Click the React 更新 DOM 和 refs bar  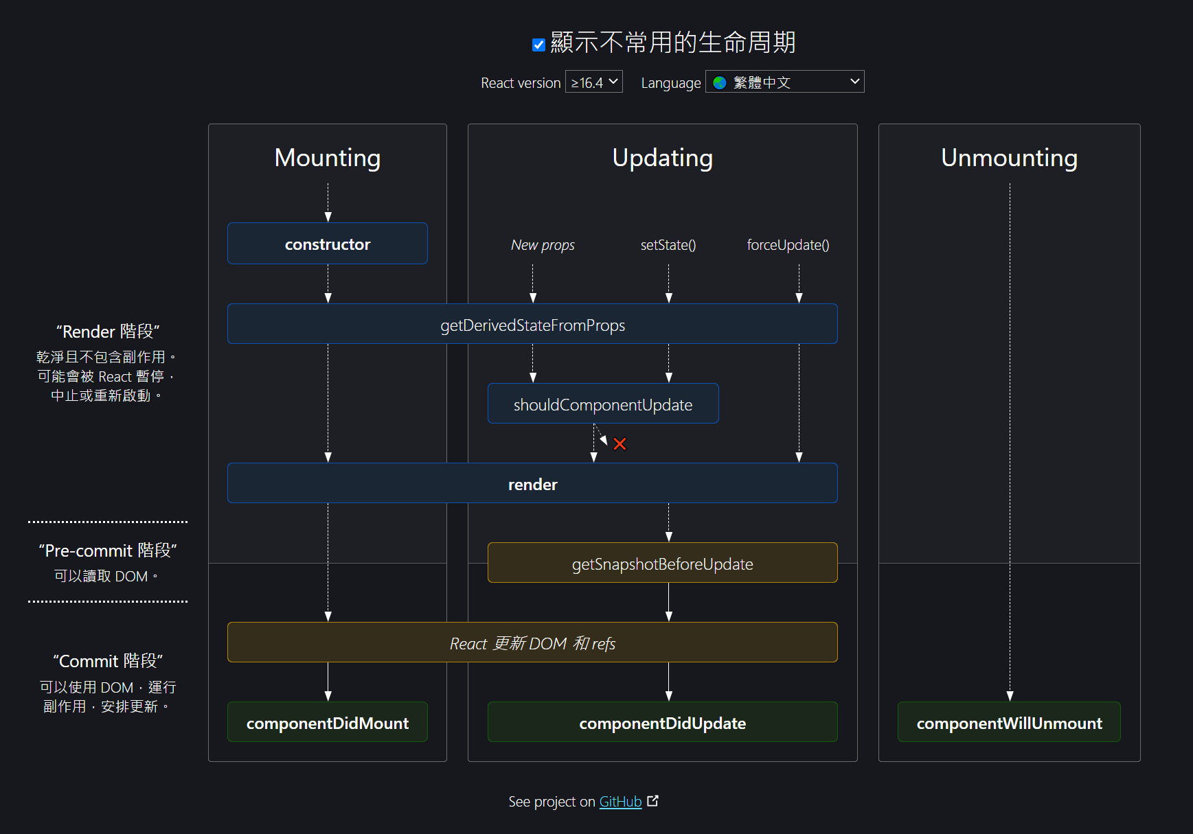tap(533, 642)
